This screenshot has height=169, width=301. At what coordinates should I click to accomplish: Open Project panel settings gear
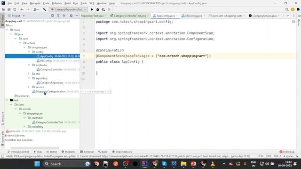71,15
